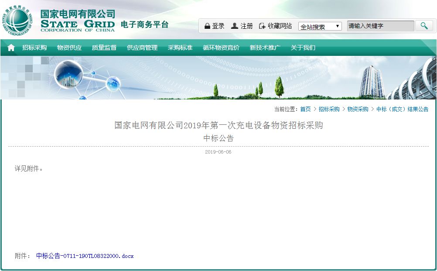
Task: Click the 首页 breadcrumb link
Action: [305, 109]
